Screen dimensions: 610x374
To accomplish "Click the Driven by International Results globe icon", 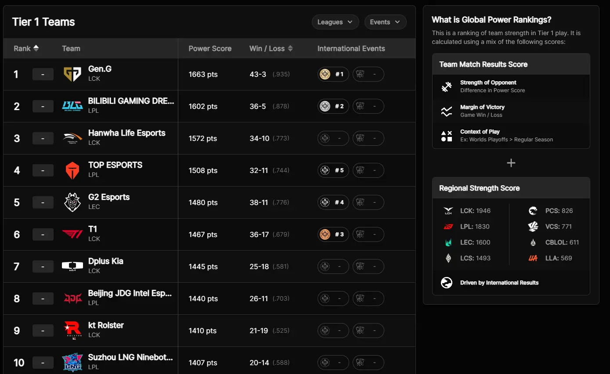I will click(x=447, y=283).
